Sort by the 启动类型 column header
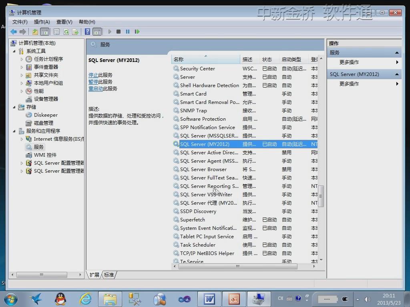 coord(294,59)
